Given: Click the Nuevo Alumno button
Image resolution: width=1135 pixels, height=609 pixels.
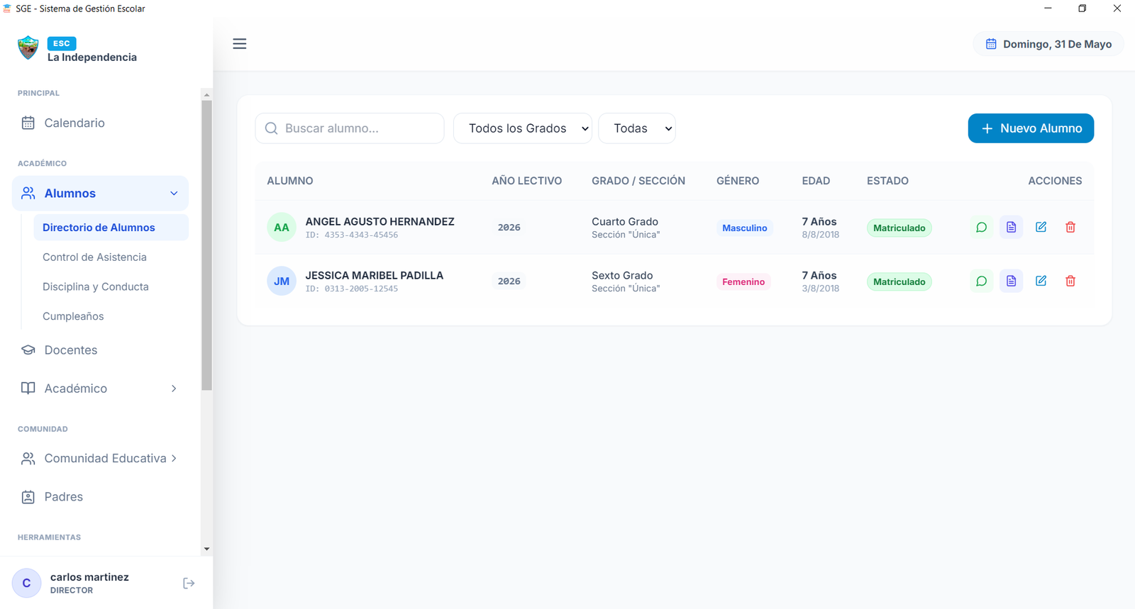Looking at the screenshot, I should tap(1031, 128).
